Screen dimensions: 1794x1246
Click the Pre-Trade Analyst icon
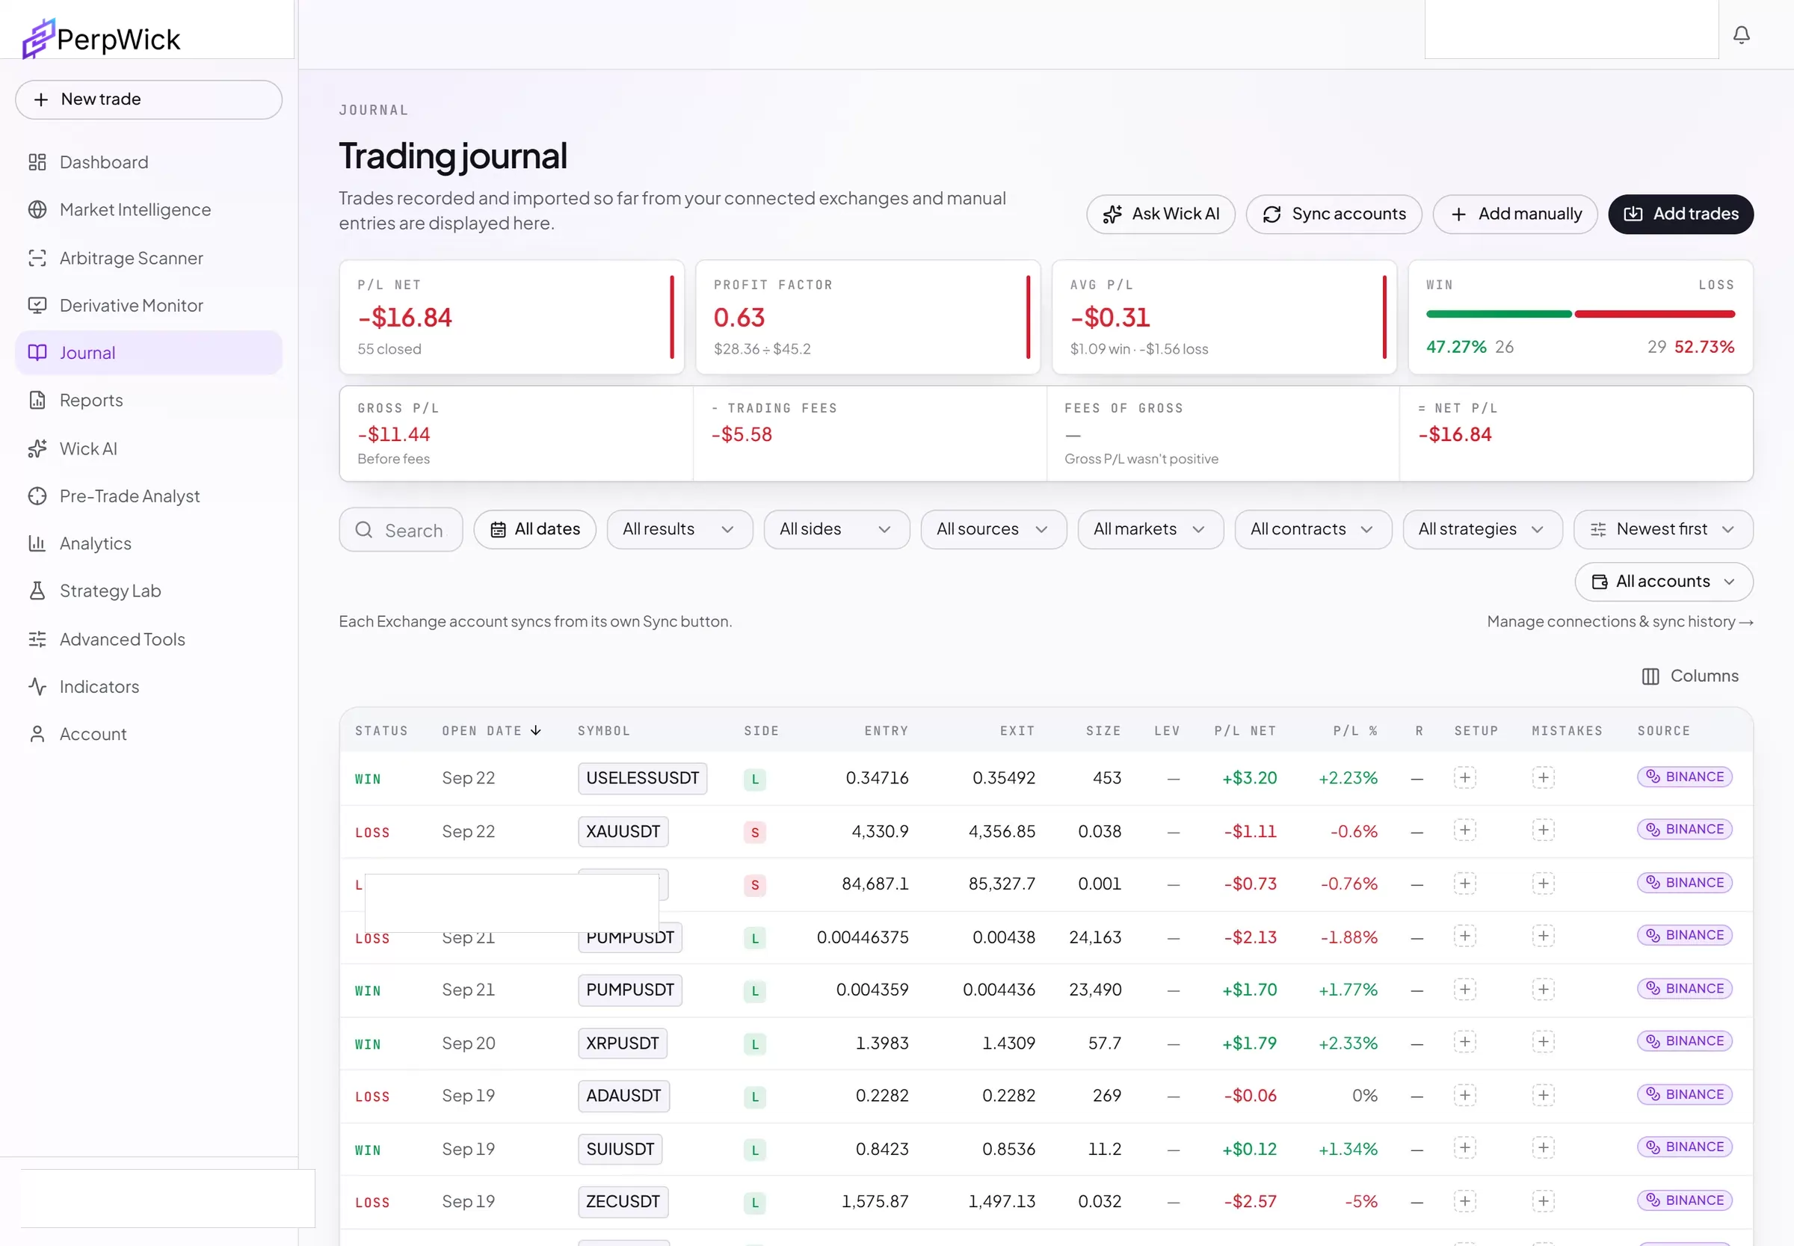(x=37, y=496)
